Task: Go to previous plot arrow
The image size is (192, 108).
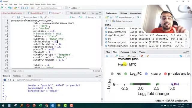Action: click(107, 56)
